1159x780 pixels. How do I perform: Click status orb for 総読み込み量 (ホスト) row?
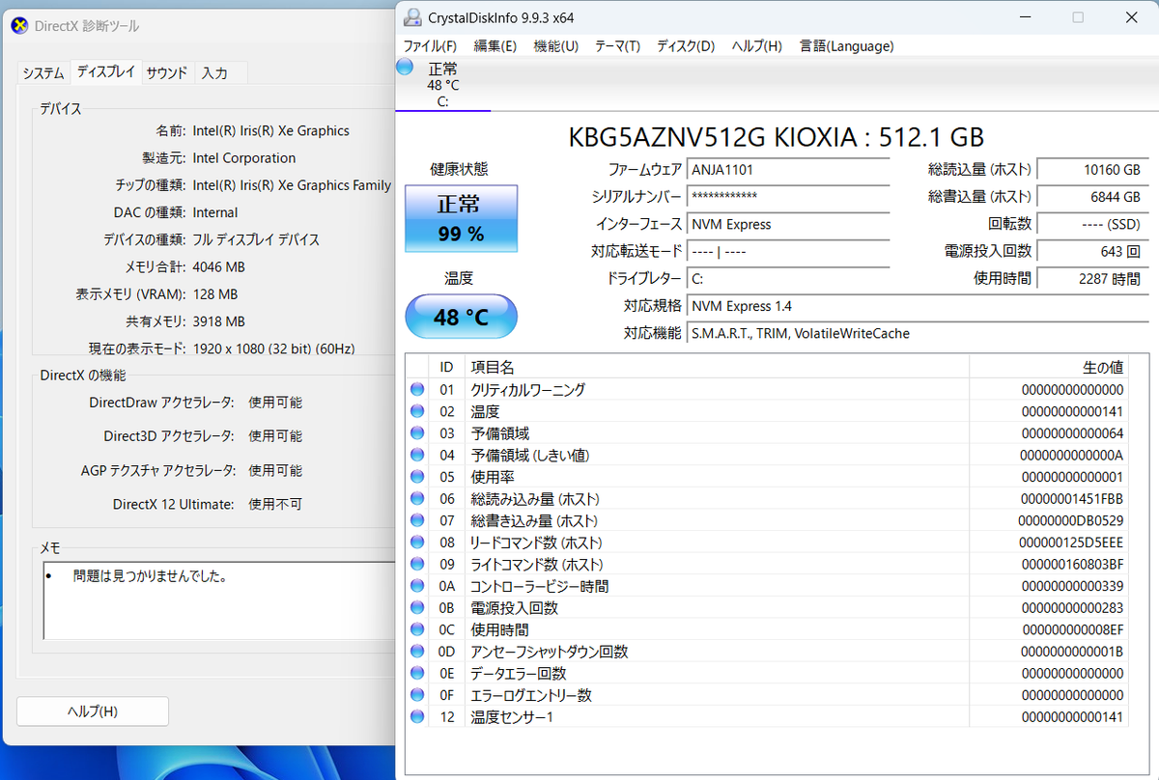pyautogui.click(x=417, y=499)
